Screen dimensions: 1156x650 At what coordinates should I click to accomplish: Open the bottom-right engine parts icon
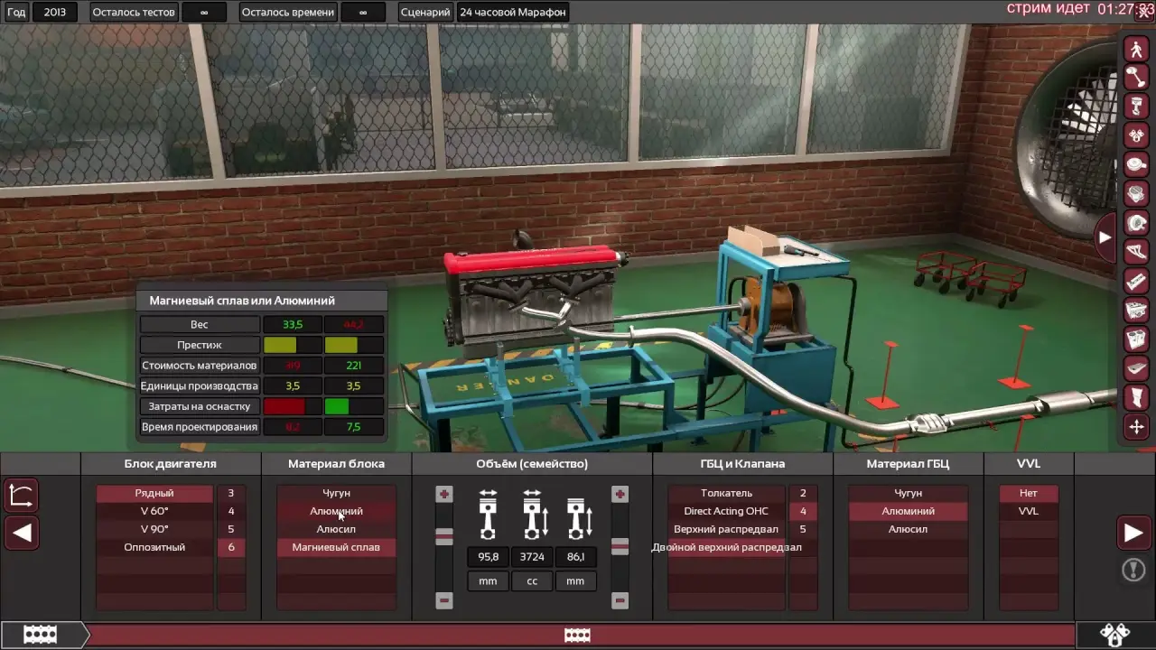coord(1115,635)
